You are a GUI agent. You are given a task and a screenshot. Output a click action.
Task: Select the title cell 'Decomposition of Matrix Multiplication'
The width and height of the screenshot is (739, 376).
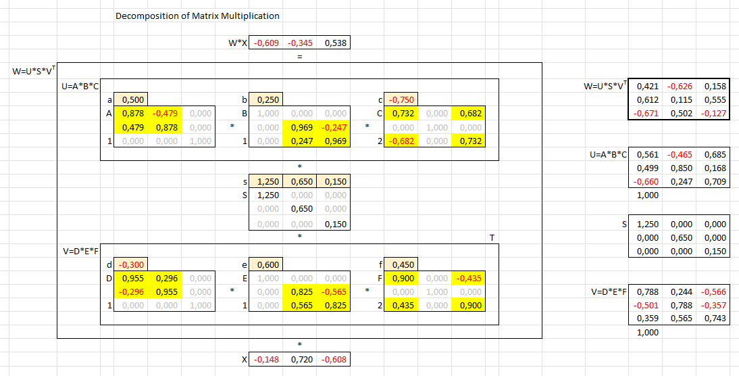click(197, 16)
